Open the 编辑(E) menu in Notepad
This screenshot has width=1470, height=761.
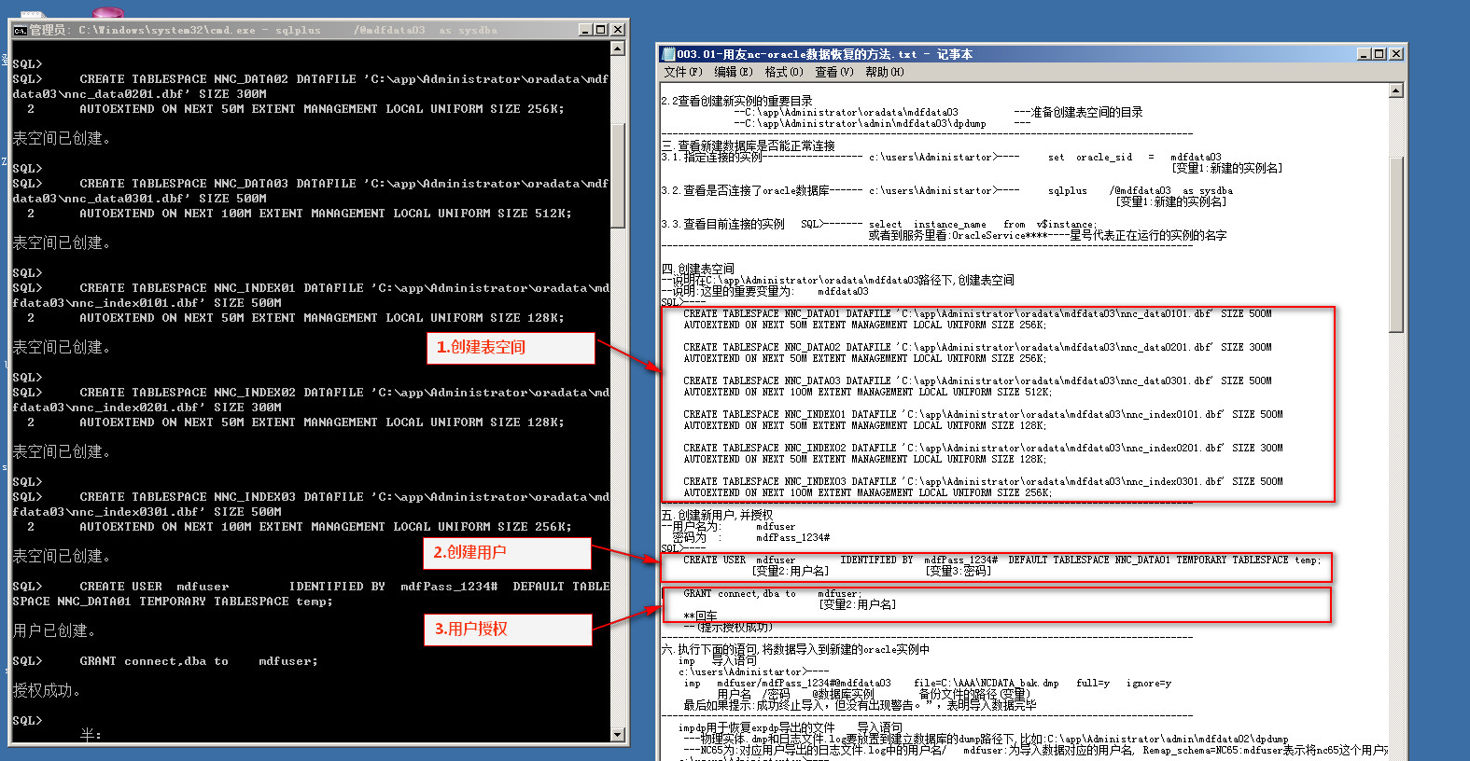click(733, 72)
